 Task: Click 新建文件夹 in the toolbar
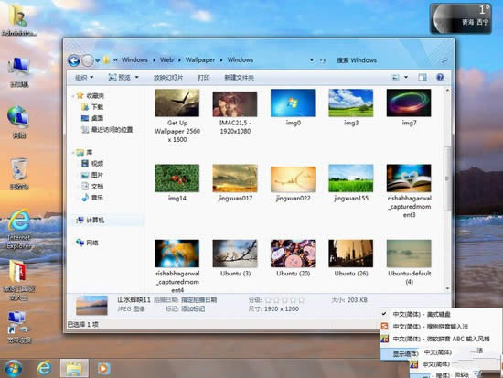point(239,78)
